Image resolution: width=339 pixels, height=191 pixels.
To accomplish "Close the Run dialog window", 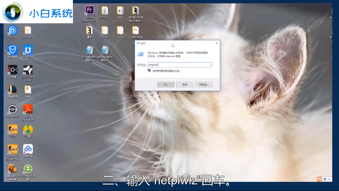I will 217,43.
